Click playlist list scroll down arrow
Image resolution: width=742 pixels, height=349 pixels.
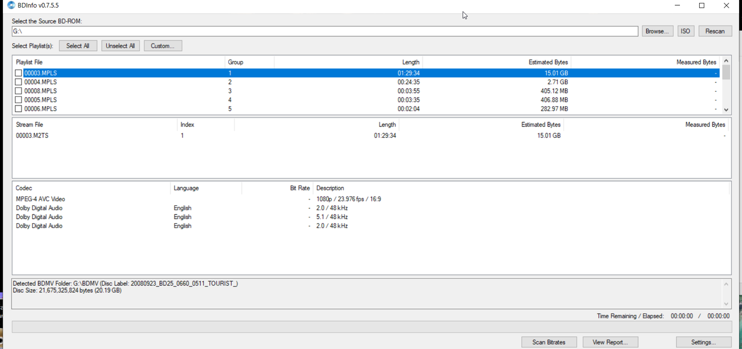click(726, 110)
